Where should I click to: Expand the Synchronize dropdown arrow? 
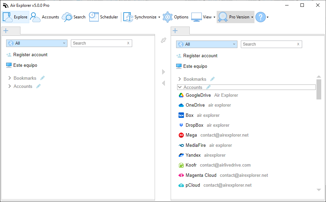(x=159, y=17)
